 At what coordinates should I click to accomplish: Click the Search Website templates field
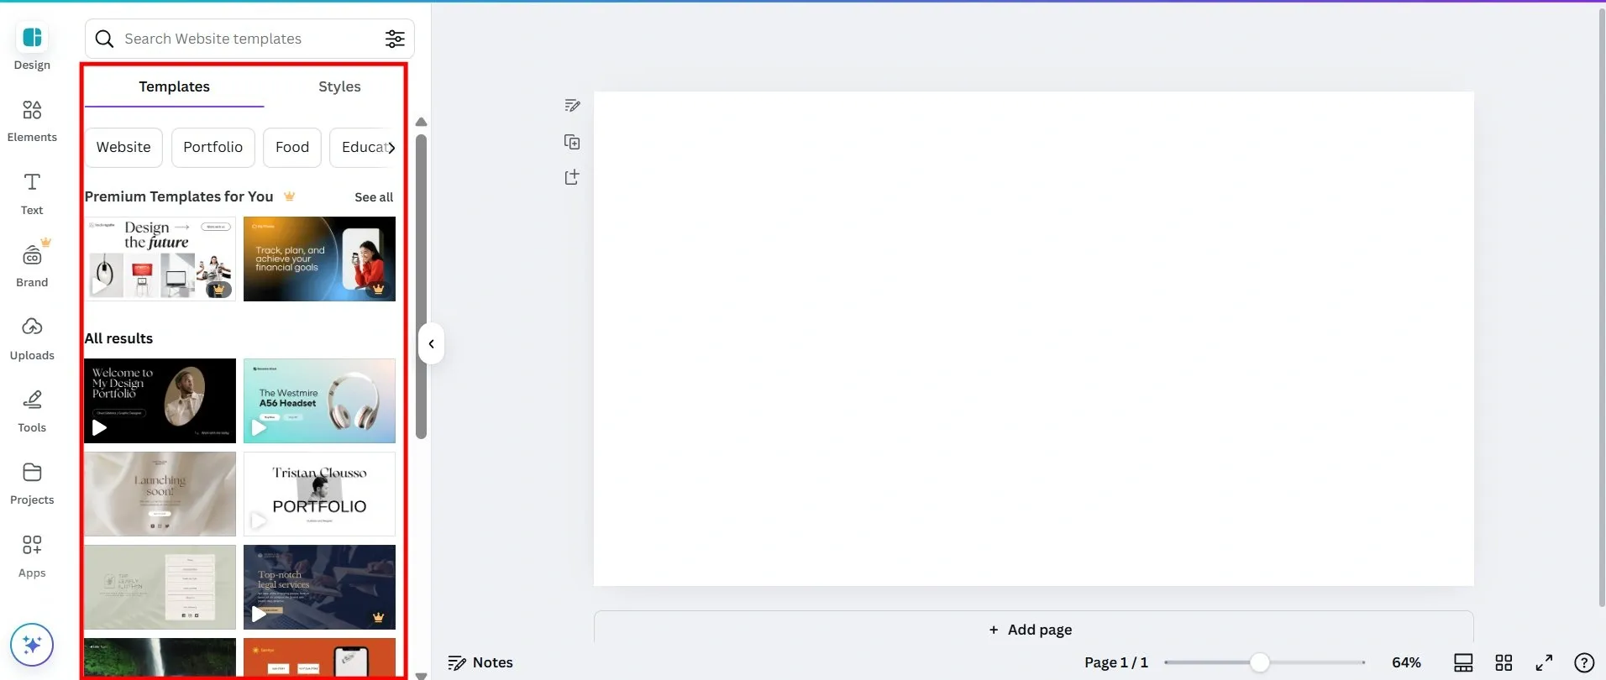pos(249,39)
